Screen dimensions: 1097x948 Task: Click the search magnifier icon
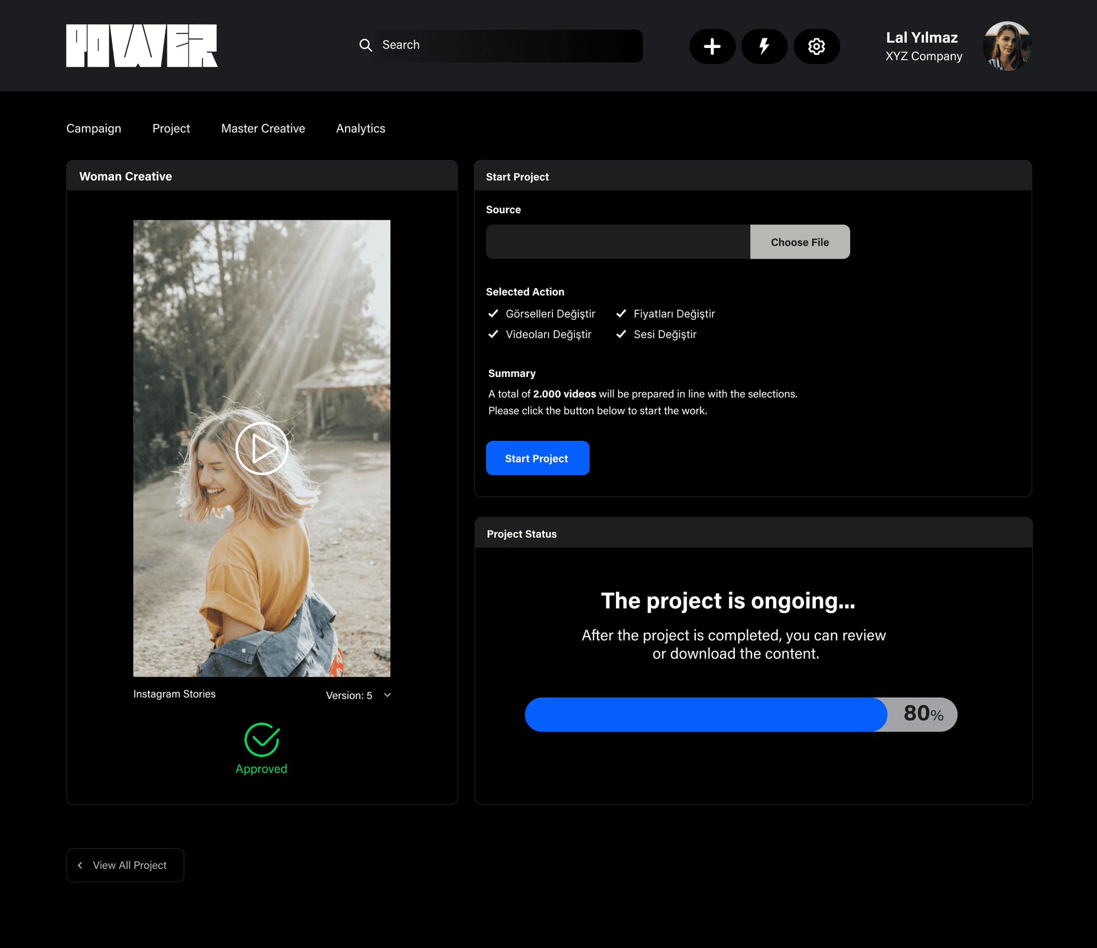click(366, 45)
